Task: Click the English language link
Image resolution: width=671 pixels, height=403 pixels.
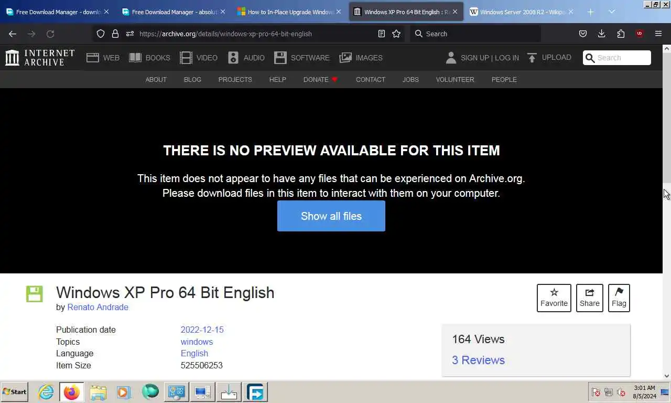Action: 194,354
